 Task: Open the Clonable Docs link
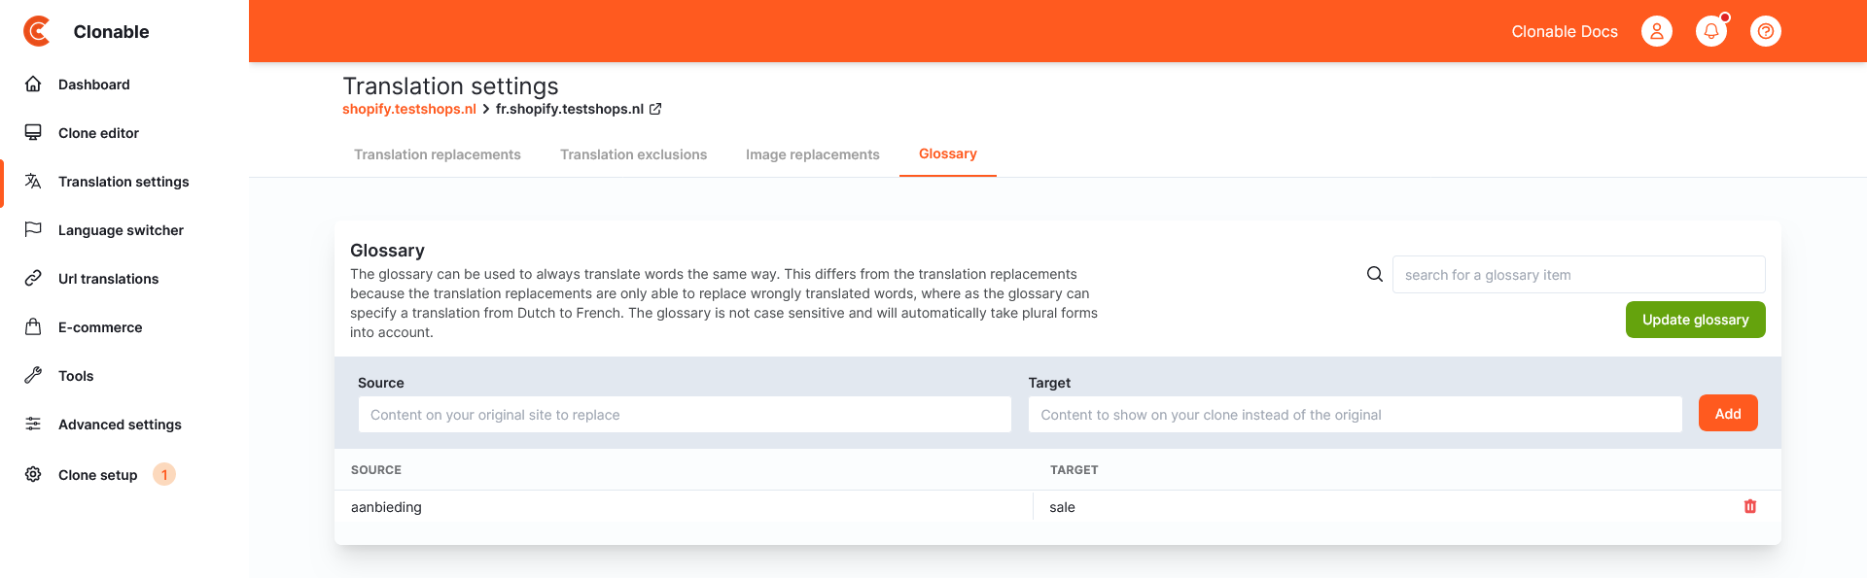[1565, 31]
